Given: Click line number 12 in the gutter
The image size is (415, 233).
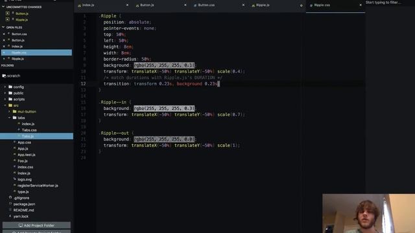Looking at the screenshot, I should 83,83.
